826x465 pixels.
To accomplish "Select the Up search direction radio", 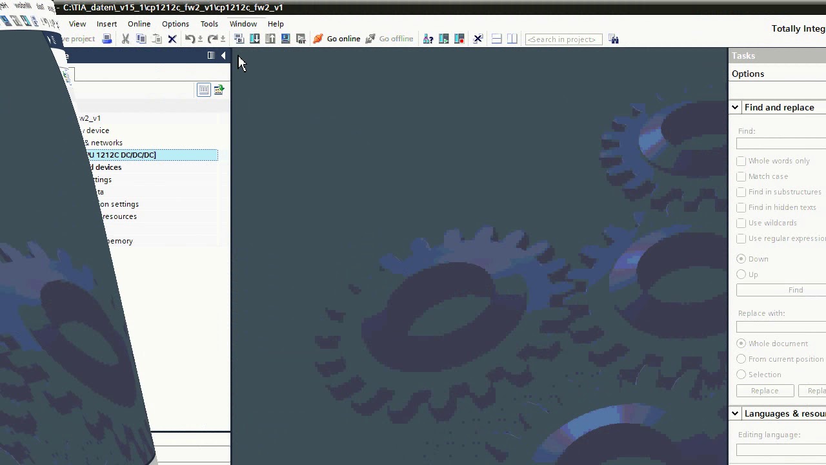I will tap(741, 274).
